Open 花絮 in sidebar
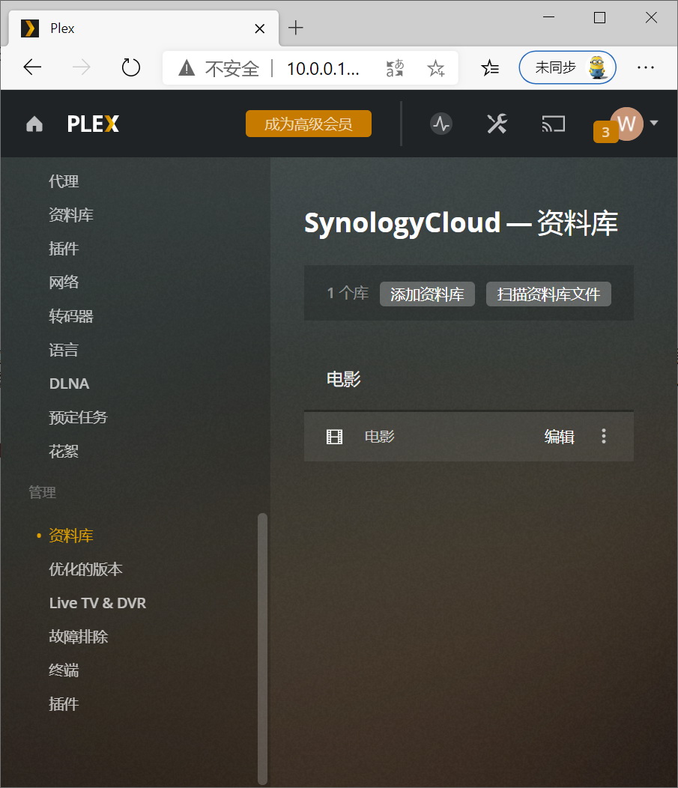Screen dimensions: 678x788 (64, 451)
